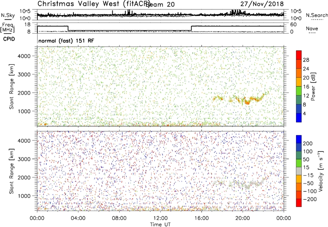Click the 28 label on power colorbar
The height and width of the screenshot is (227, 328).
(306, 60)
